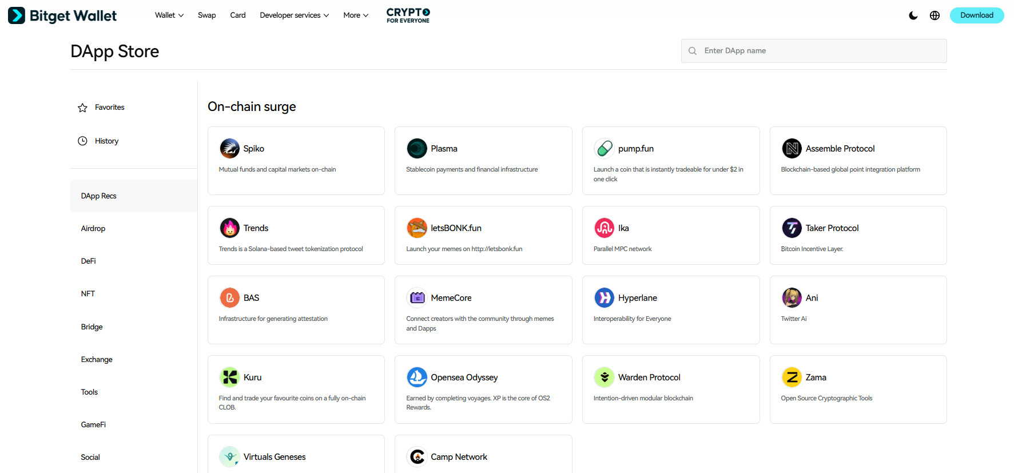This screenshot has height=473, width=1014.
Task: Click the Download button
Action: (977, 15)
